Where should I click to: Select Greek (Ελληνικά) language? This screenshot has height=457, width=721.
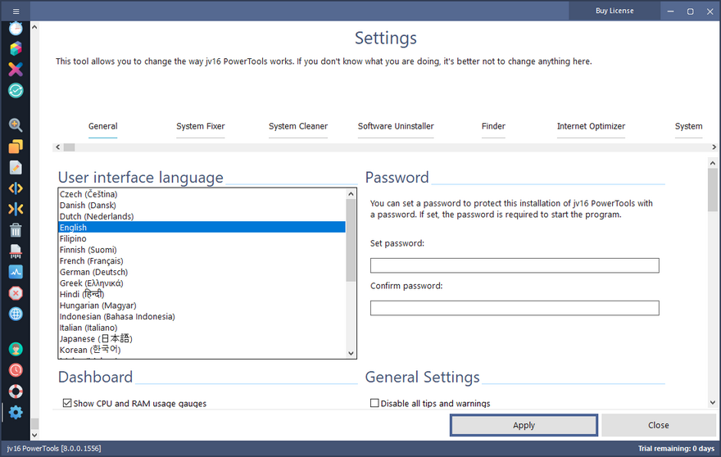202,283
